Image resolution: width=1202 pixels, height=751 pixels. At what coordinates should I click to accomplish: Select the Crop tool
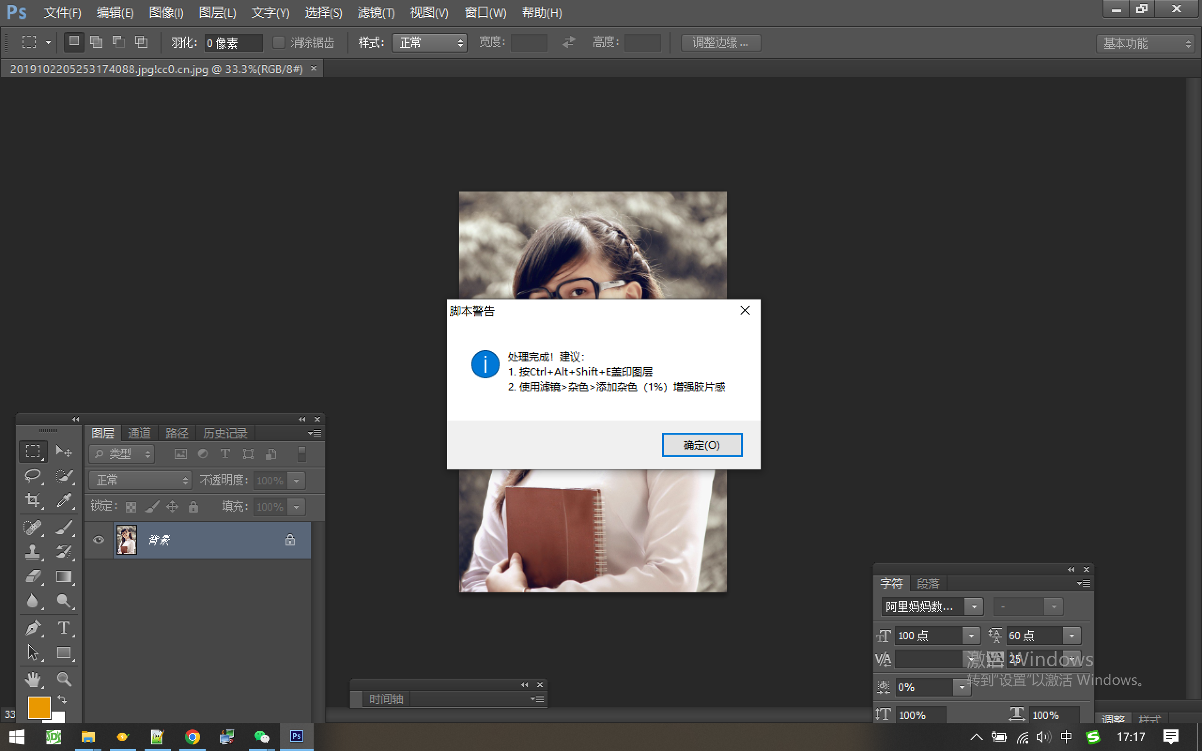pyautogui.click(x=33, y=500)
